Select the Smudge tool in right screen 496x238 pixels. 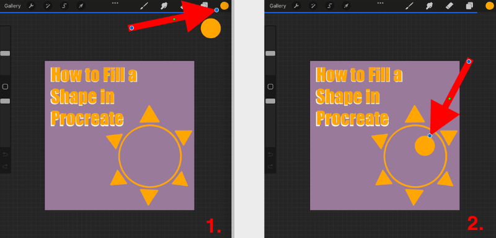coord(429,6)
